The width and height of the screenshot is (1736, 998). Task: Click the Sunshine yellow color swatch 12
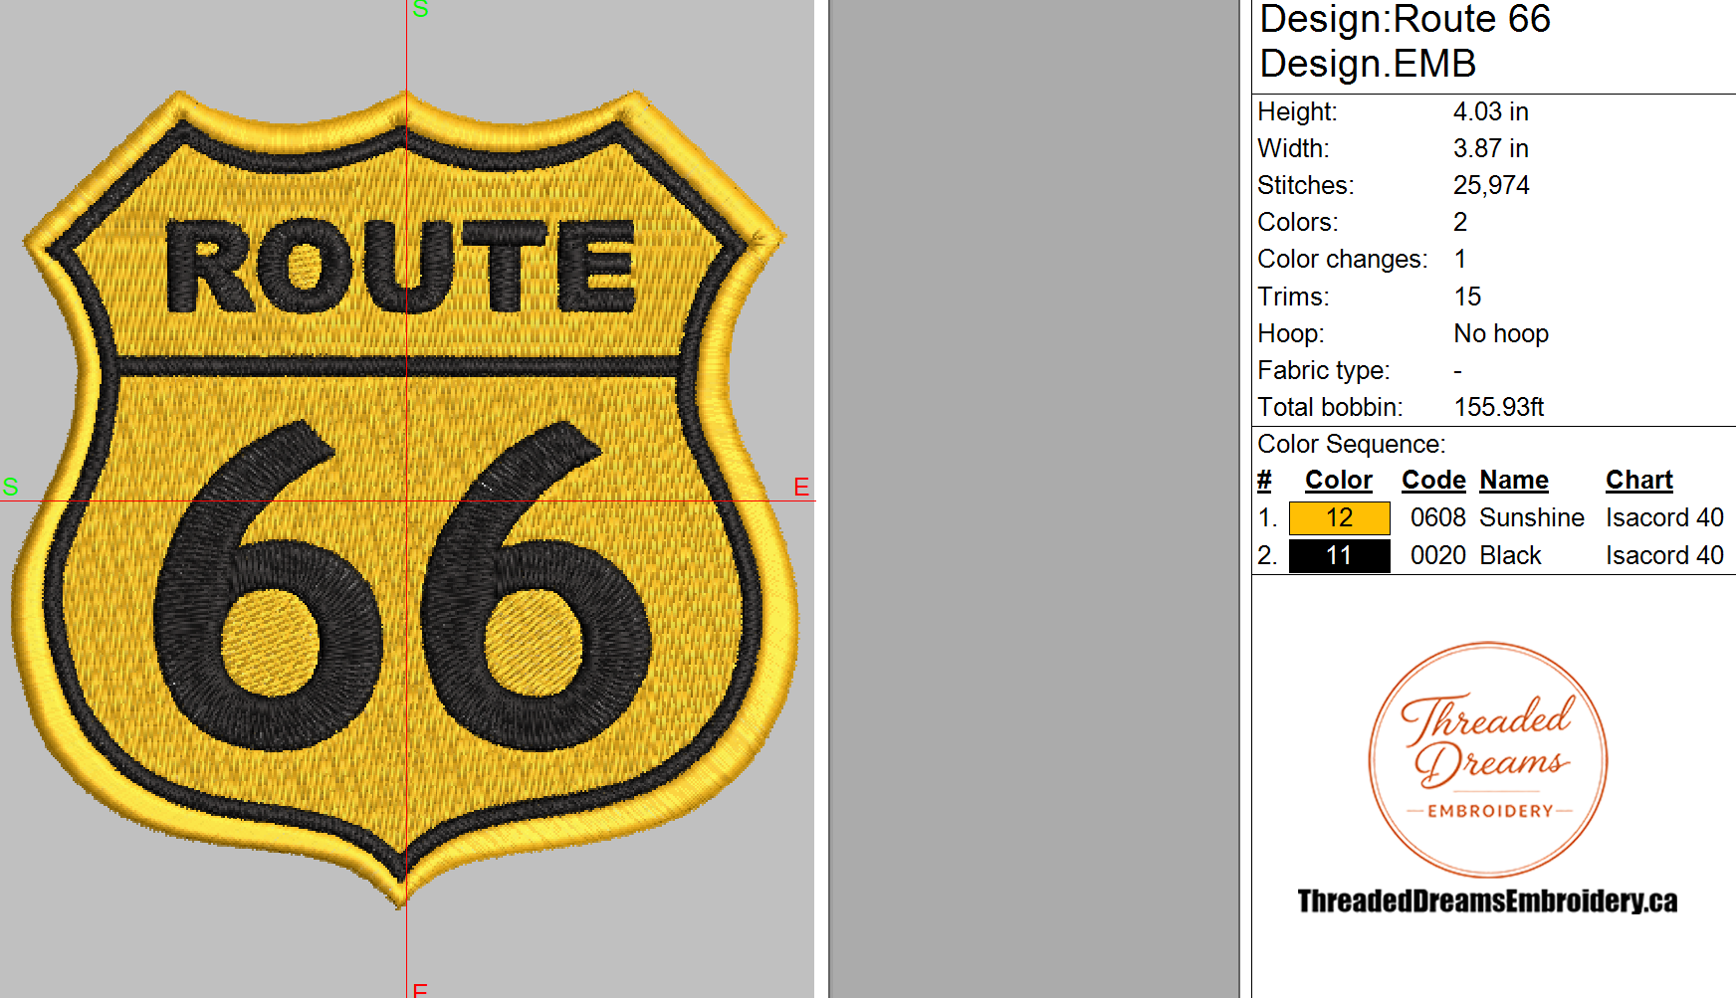[x=1339, y=518]
